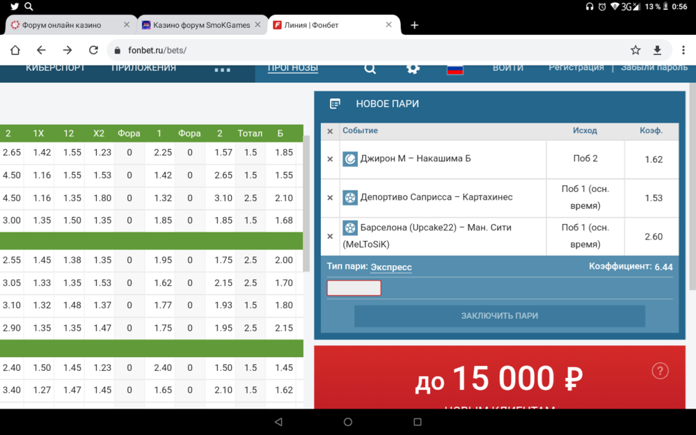Select total over odds 2.00
The width and height of the screenshot is (696, 435).
[284, 260]
